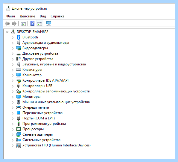The width and height of the screenshot is (178, 162).
Task: Expand Процессоры chevron
Action: coord(13,129)
